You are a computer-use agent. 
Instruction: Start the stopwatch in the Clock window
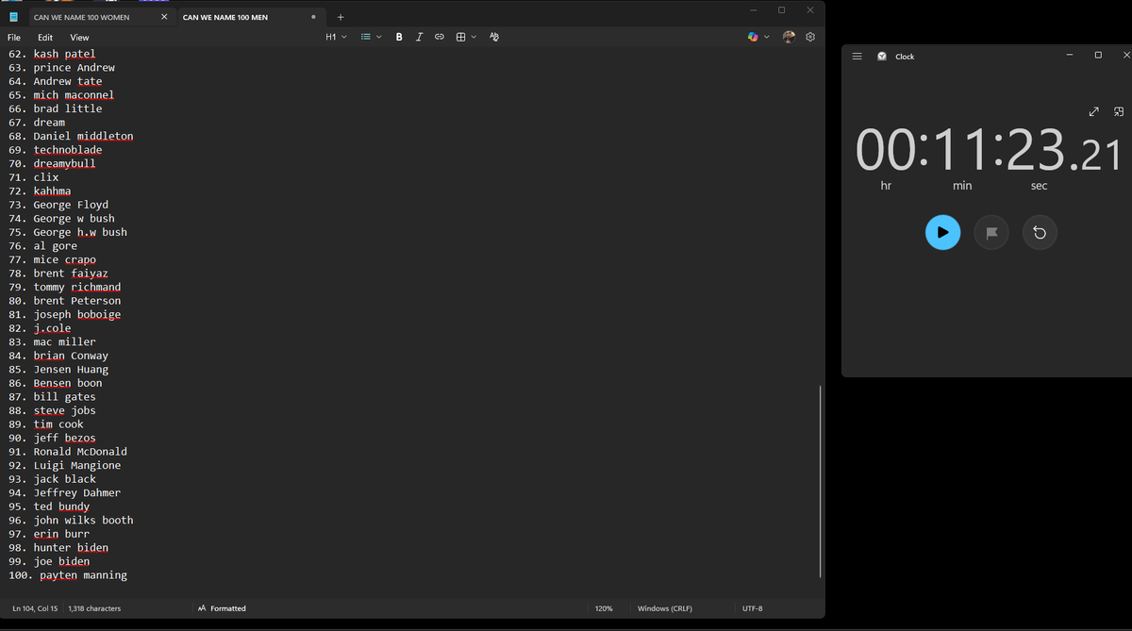[942, 232]
